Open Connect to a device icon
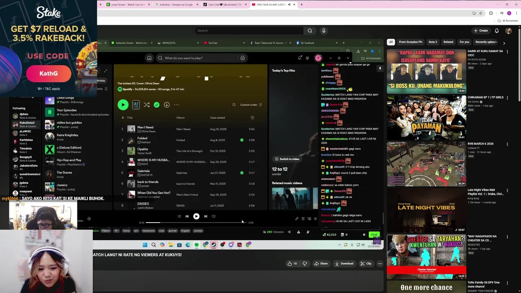This screenshot has width=521, height=293. [x=309, y=219]
